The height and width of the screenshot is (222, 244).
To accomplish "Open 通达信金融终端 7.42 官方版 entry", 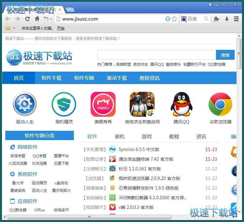I will (146, 159).
